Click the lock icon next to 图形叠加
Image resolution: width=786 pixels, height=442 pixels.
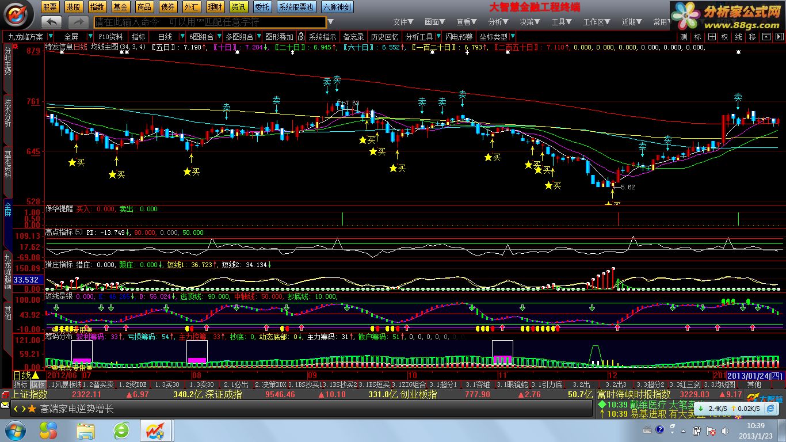pos(301,37)
